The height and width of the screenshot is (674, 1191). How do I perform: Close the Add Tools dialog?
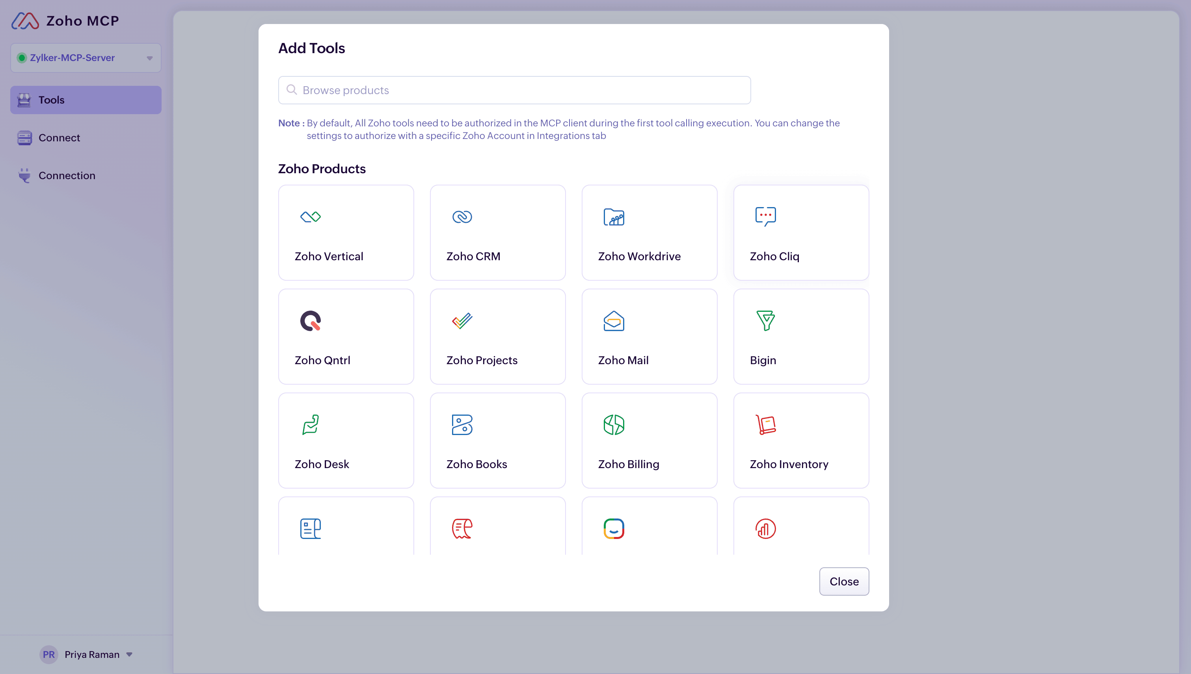click(843, 581)
